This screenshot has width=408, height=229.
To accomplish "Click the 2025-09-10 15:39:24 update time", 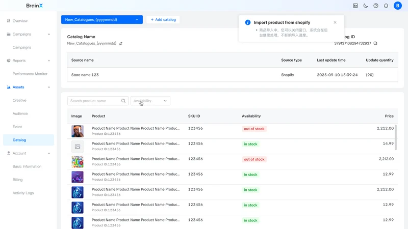I will (x=337, y=75).
